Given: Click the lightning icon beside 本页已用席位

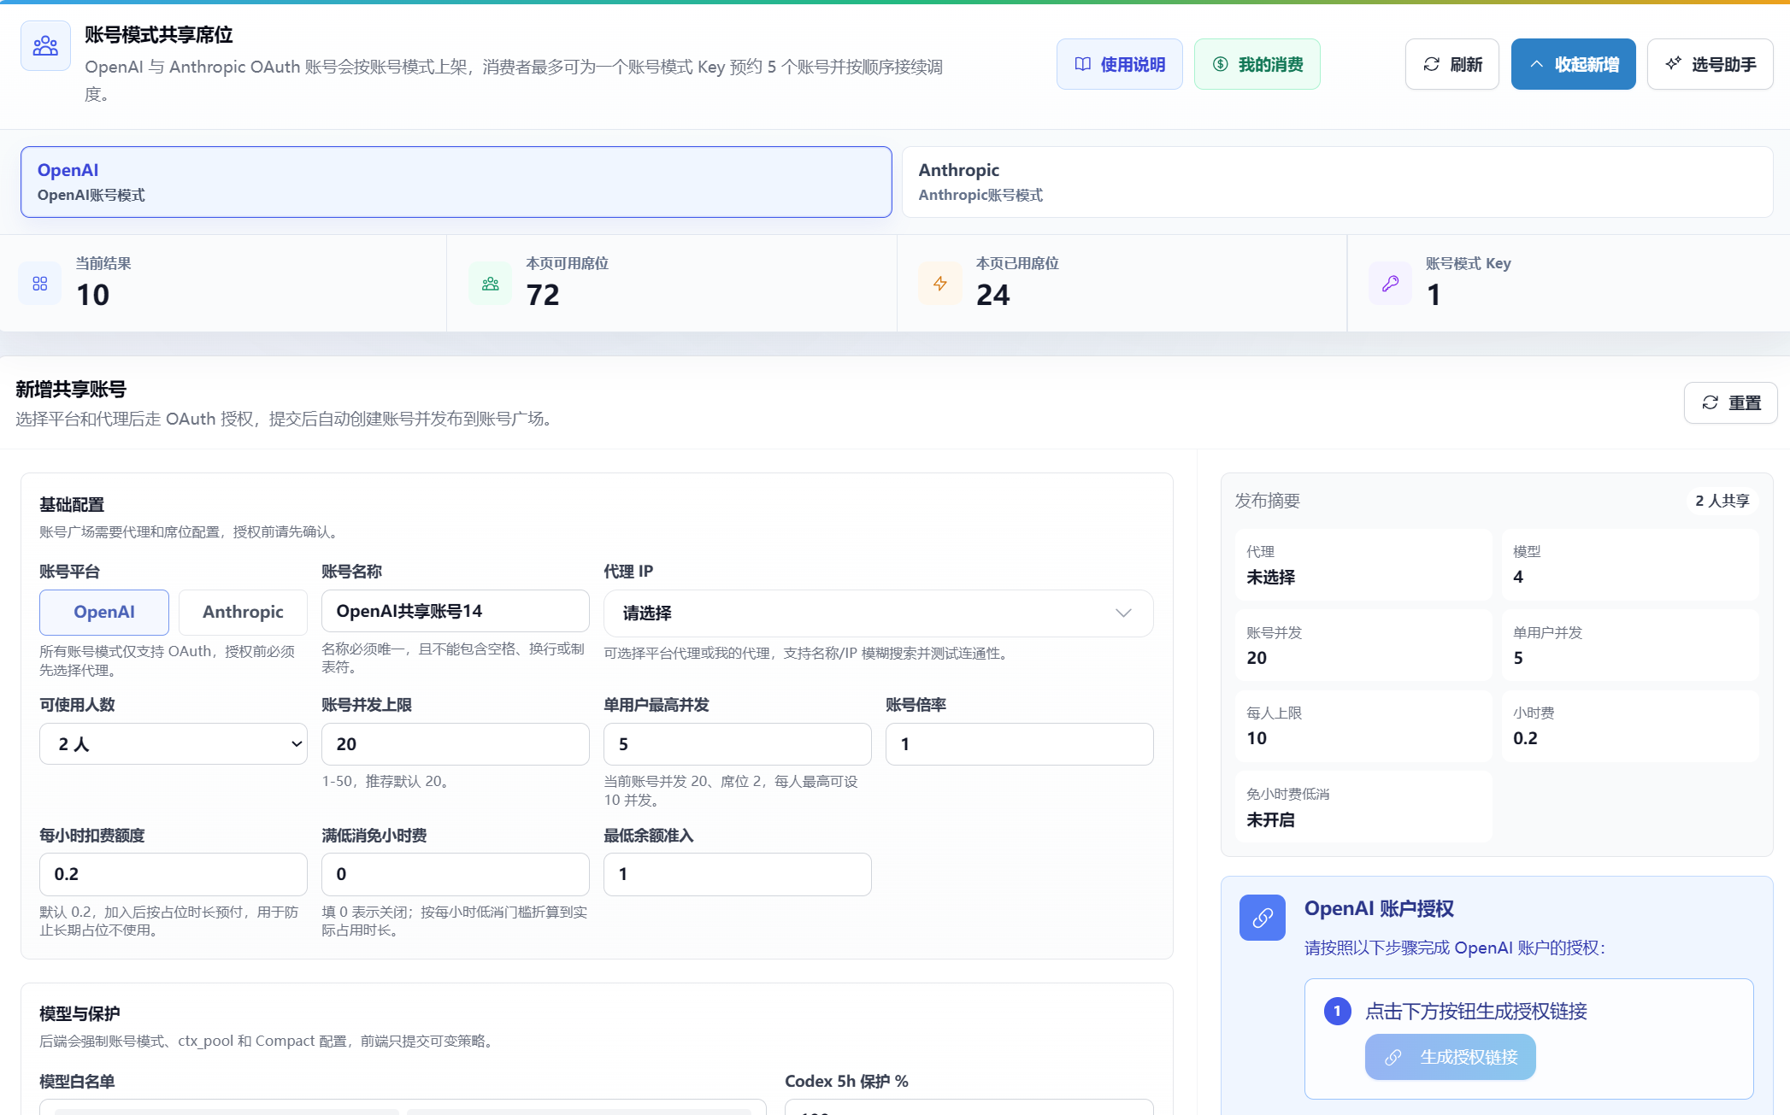Looking at the screenshot, I should (x=940, y=284).
